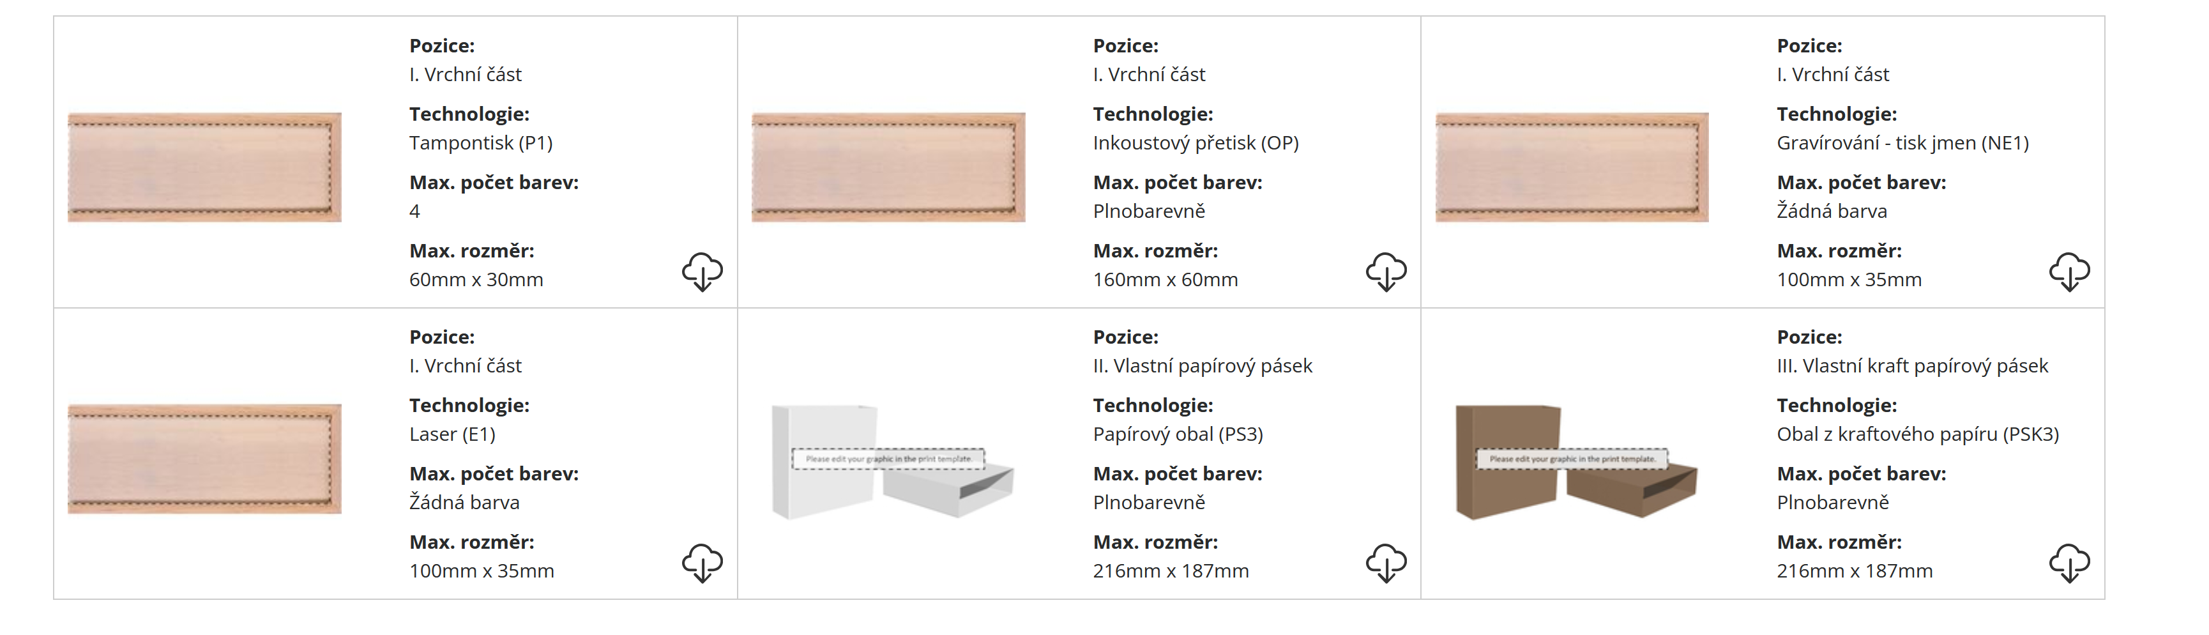Click the Tampontisk (P1) technology text
The width and height of the screenshot is (2209, 635).
coord(480,142)
